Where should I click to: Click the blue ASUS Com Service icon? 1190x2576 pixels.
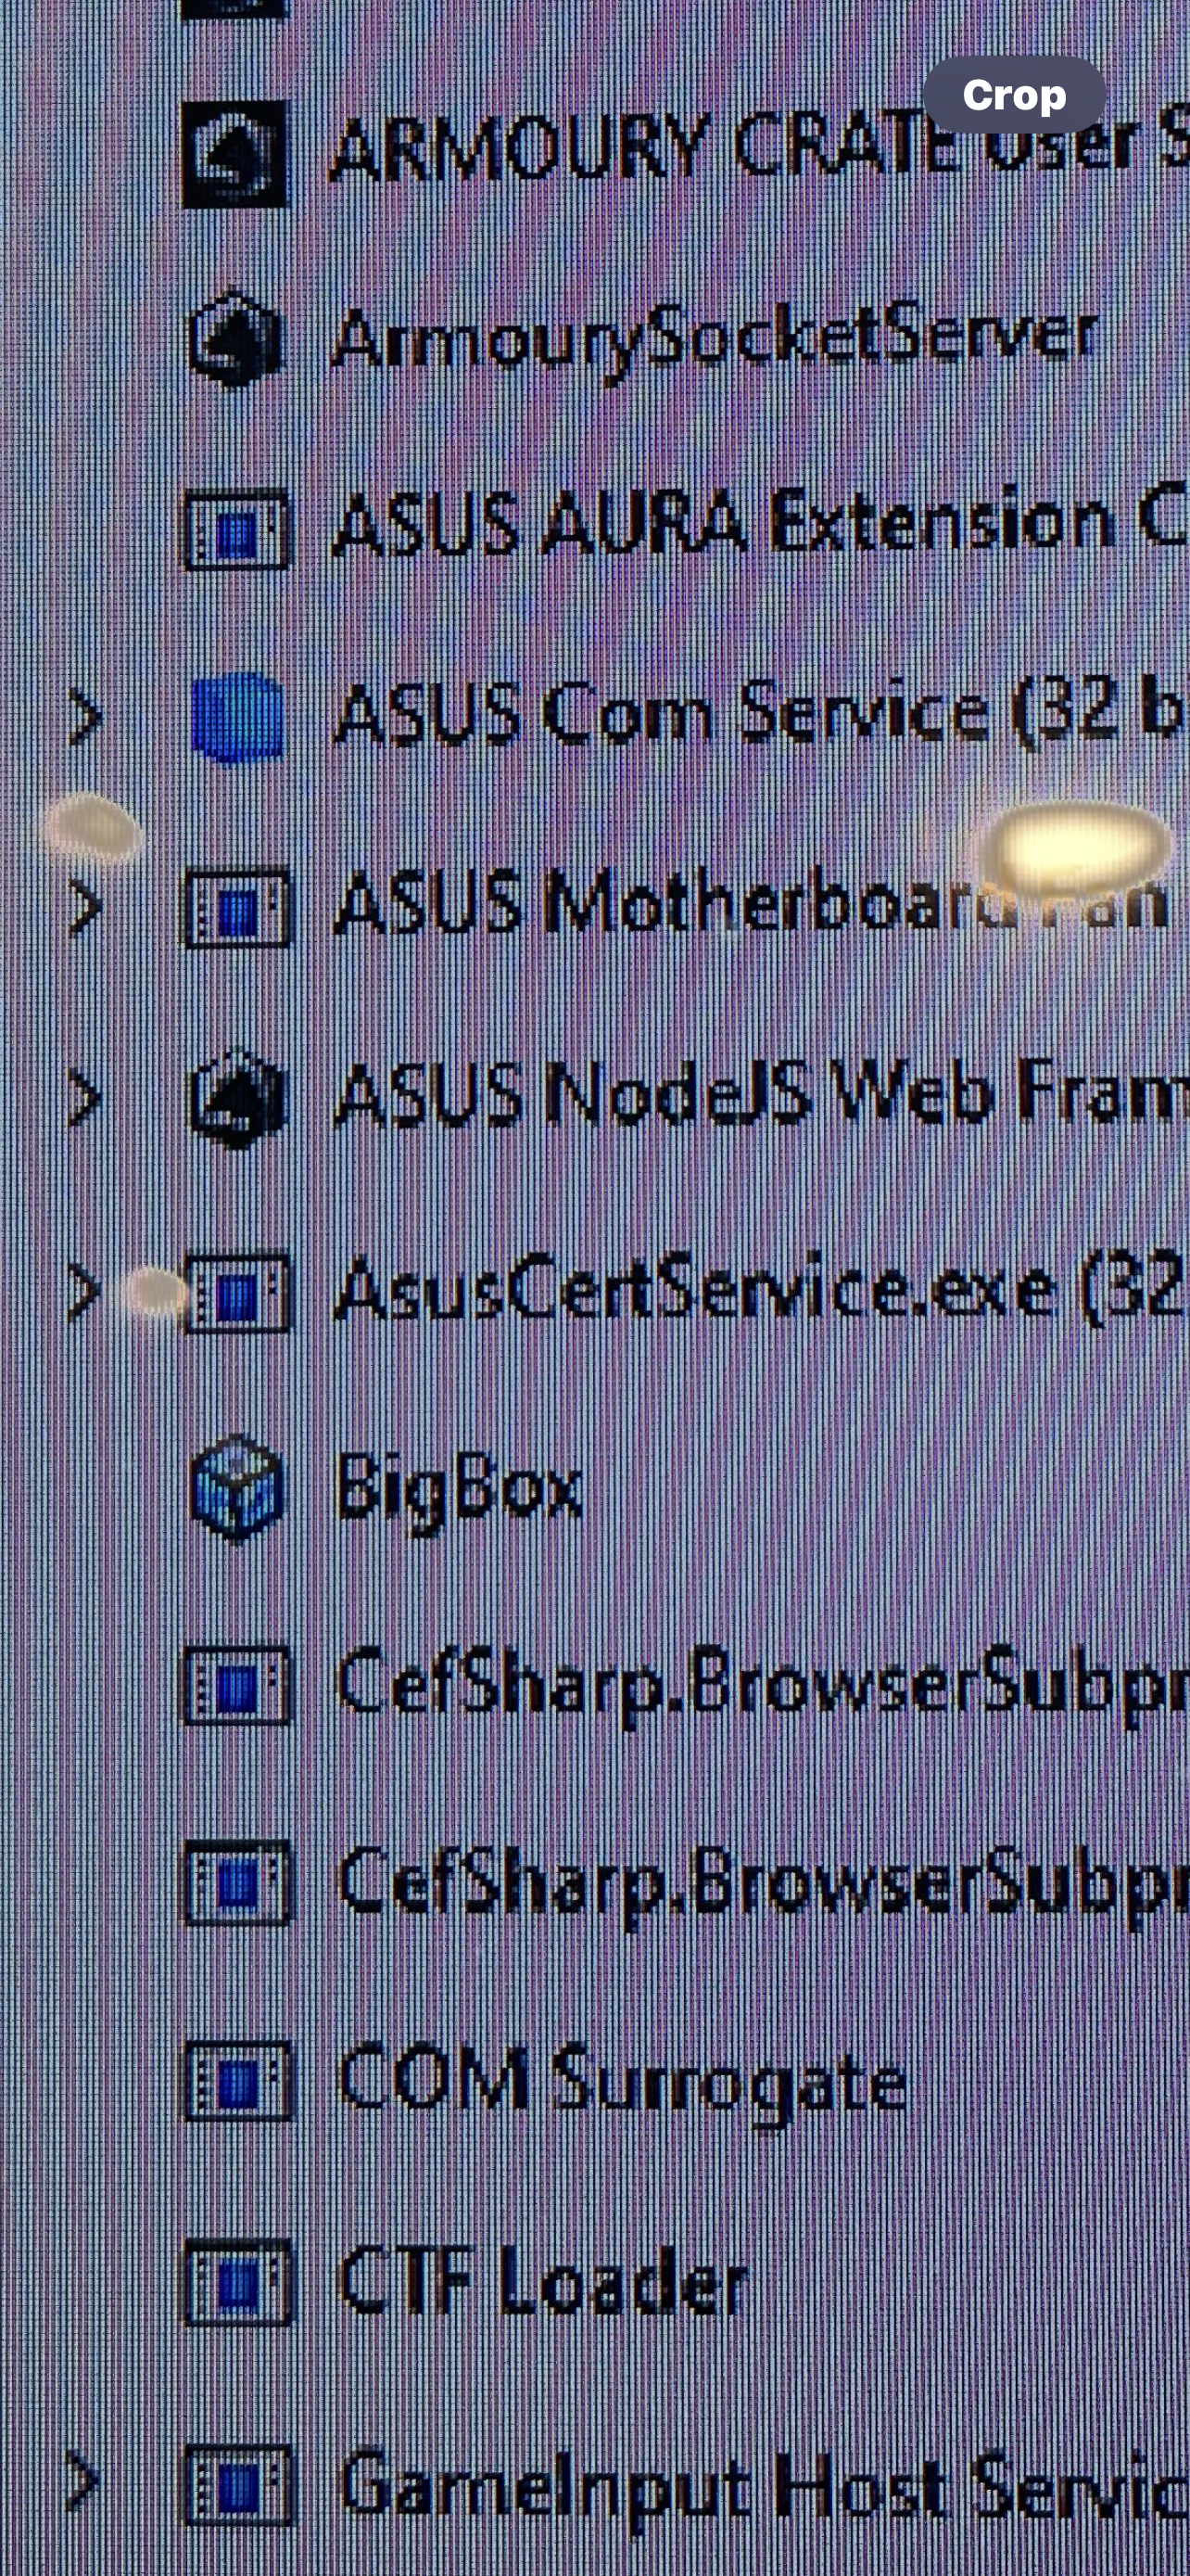[x=237, y=717]
